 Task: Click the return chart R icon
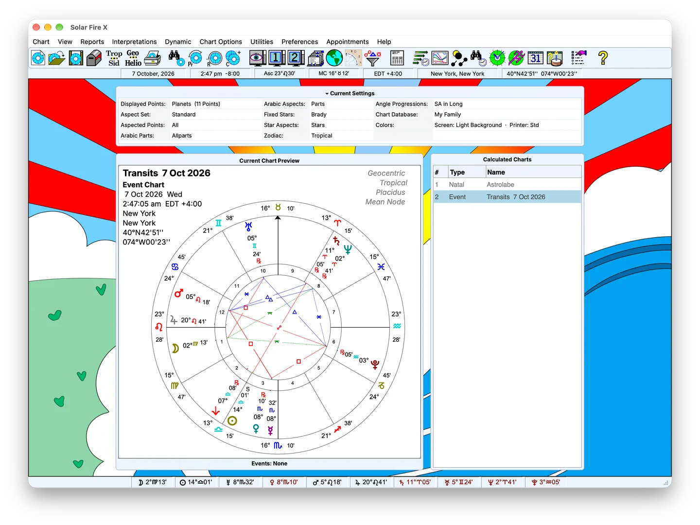[x=214, y=58]
